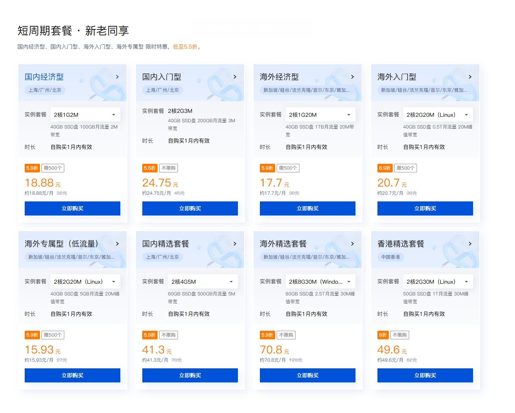
Task: Click 上海/广州/北京 region tag under 国内入门型
Action: tap(162, 90)
